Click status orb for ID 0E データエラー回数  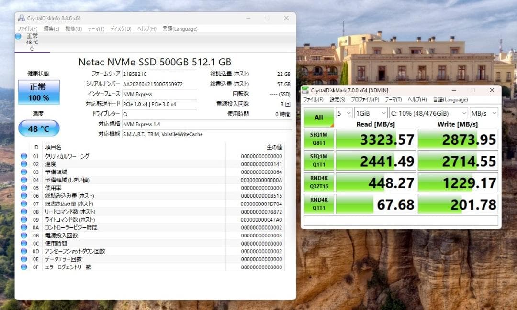click(24, 259)
